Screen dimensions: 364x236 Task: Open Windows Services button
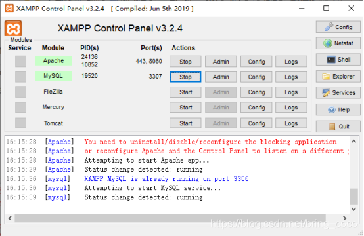click(338, 92)
